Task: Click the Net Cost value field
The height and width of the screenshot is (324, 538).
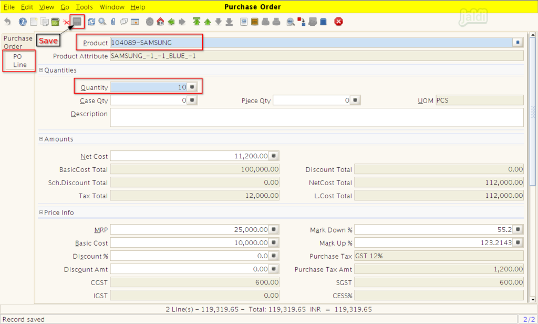Action: [x=189, y=156]
